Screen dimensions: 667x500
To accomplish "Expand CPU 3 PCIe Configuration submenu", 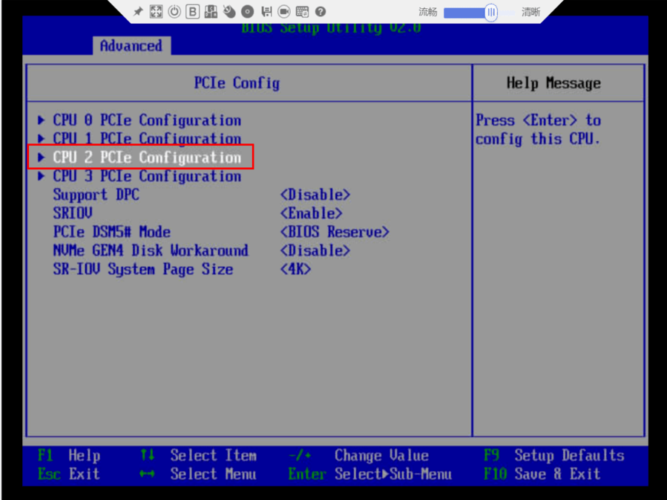I will click(x=139, y=176).
